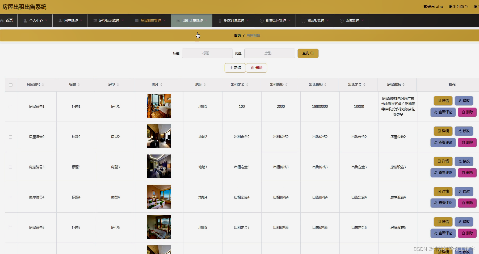479x254 pixels.
Task: Check the row checkbox for 房屋编号2
Action: pyautogui.click(x=11, y=137)
